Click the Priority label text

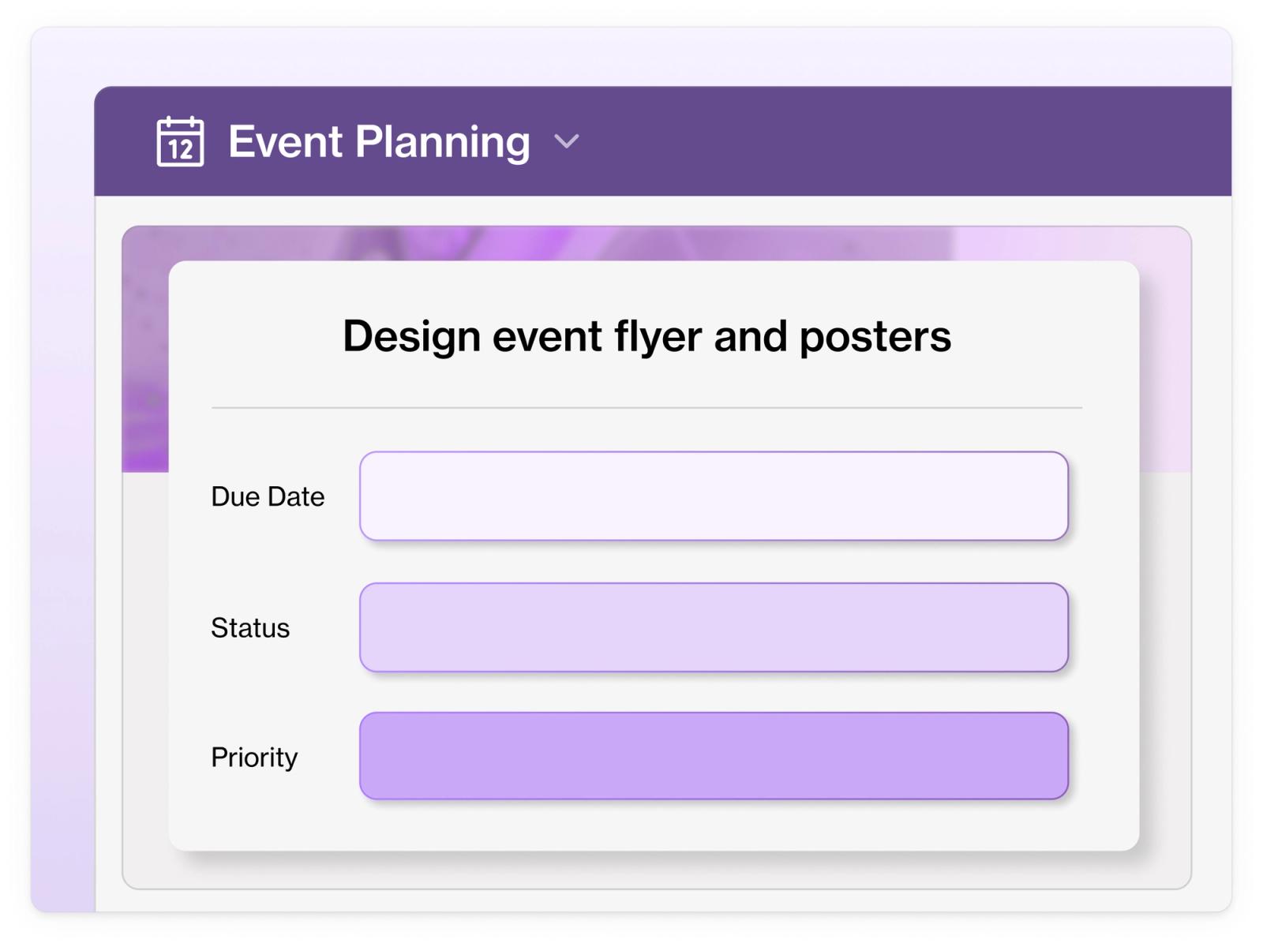click(254, 758)
